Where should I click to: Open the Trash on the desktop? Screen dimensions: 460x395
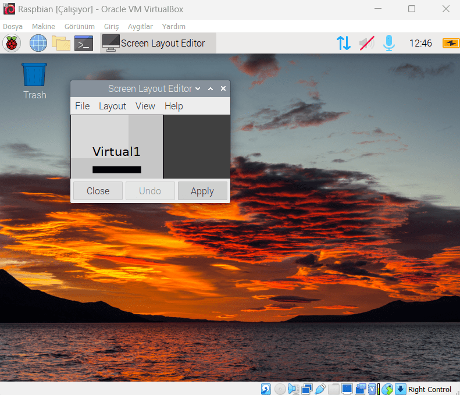click(x=34, y=75)
